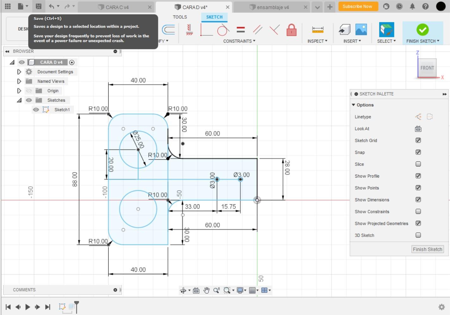Open the job status clock icon
Viewport: 450px width, 315px height.
pyautogui.click(x=399, y=6)
